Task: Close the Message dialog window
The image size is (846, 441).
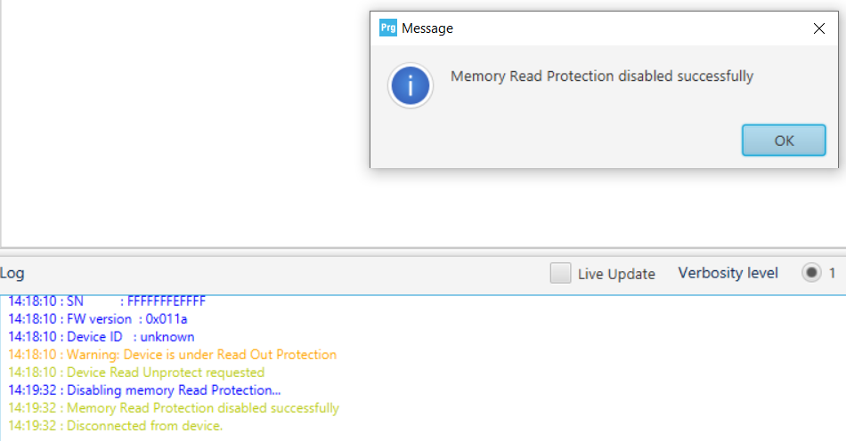Action: pyautogui.click(x=819, y=28)
